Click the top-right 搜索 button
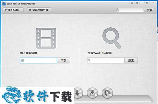The height and width of the screenshot is (104, 158). pos(149,10)
